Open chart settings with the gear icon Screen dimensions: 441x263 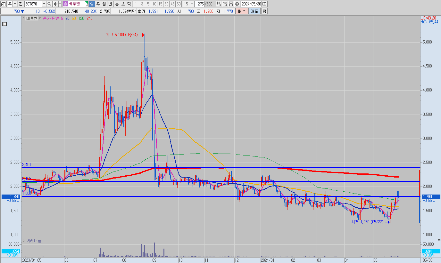click(237, 4)
